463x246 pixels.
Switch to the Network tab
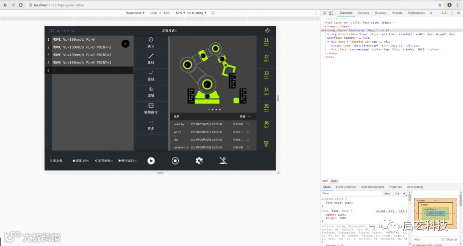click(x=397, y=13)
